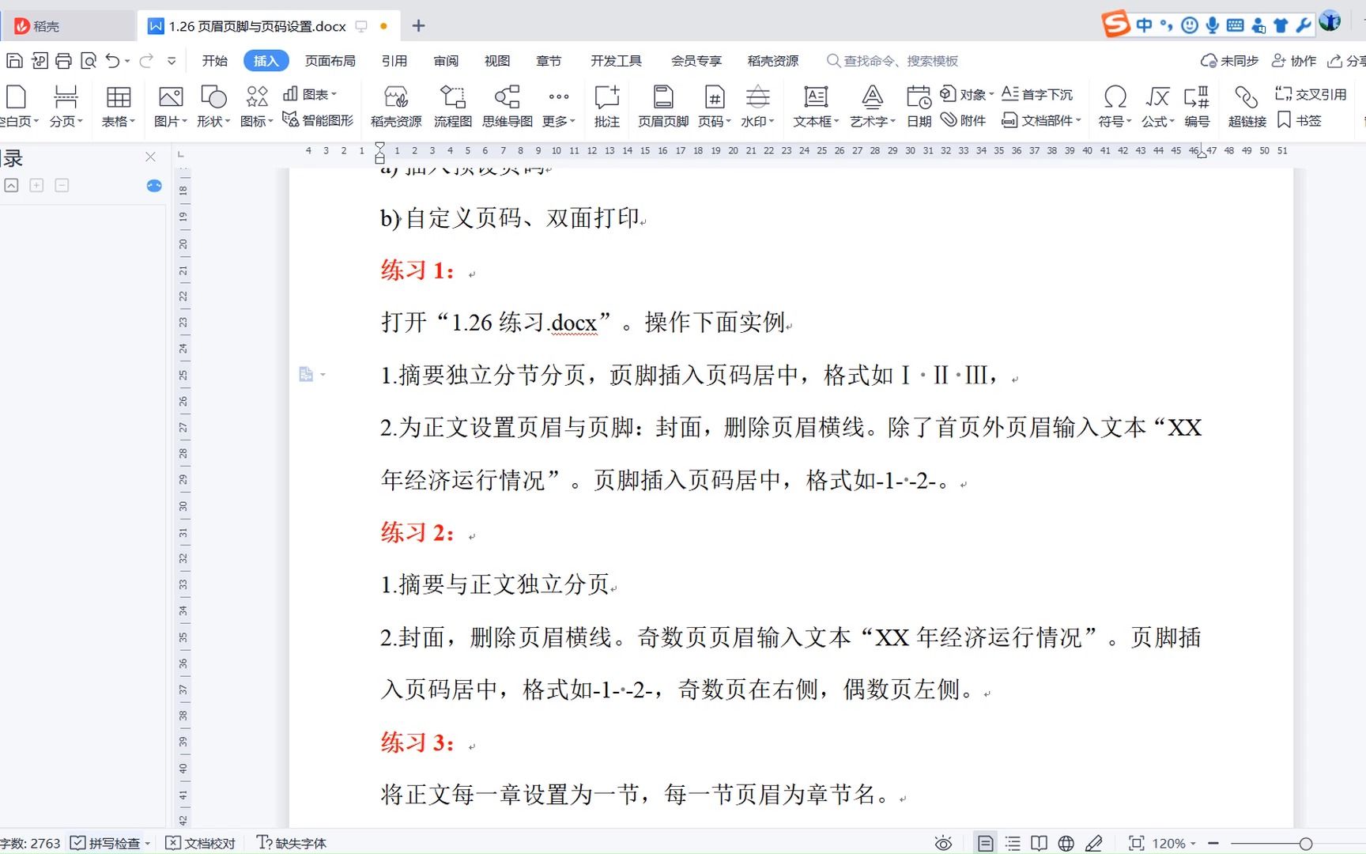Insert a 超链接 hyperlink
The width and height of the screenshot is (1366, 854).
click(1247, 106)
